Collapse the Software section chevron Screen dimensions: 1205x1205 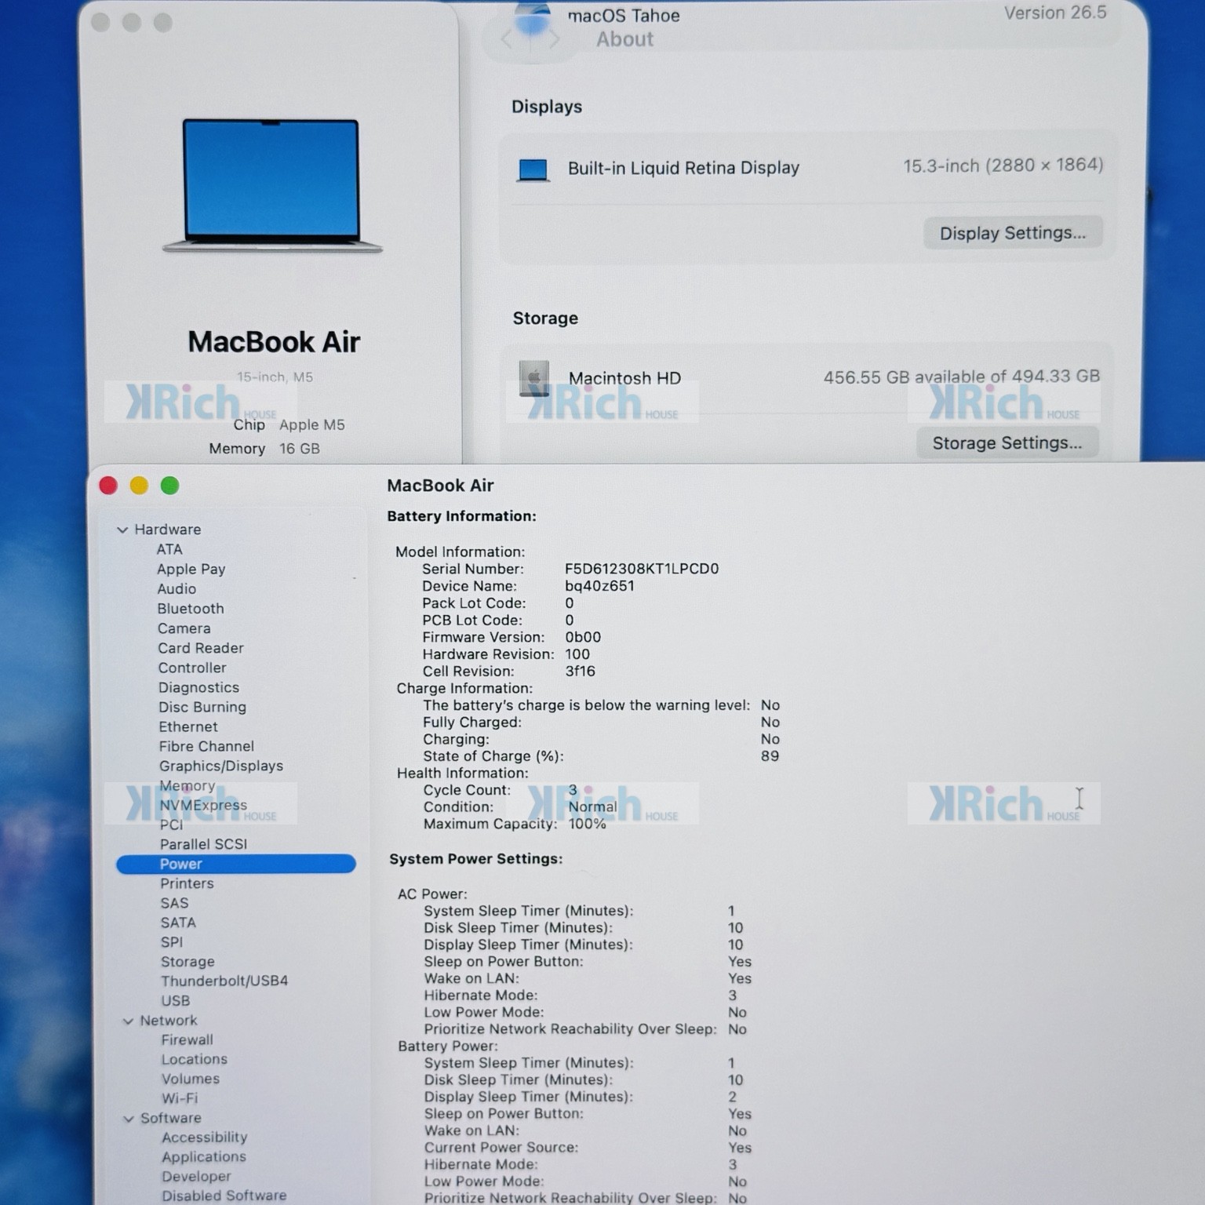(x=129, y=1119)
